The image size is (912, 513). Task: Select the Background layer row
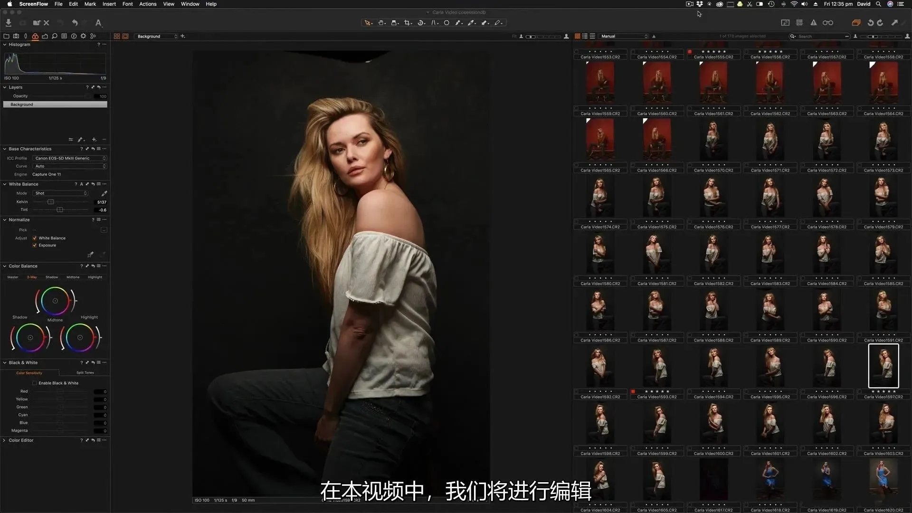(55, 104)
